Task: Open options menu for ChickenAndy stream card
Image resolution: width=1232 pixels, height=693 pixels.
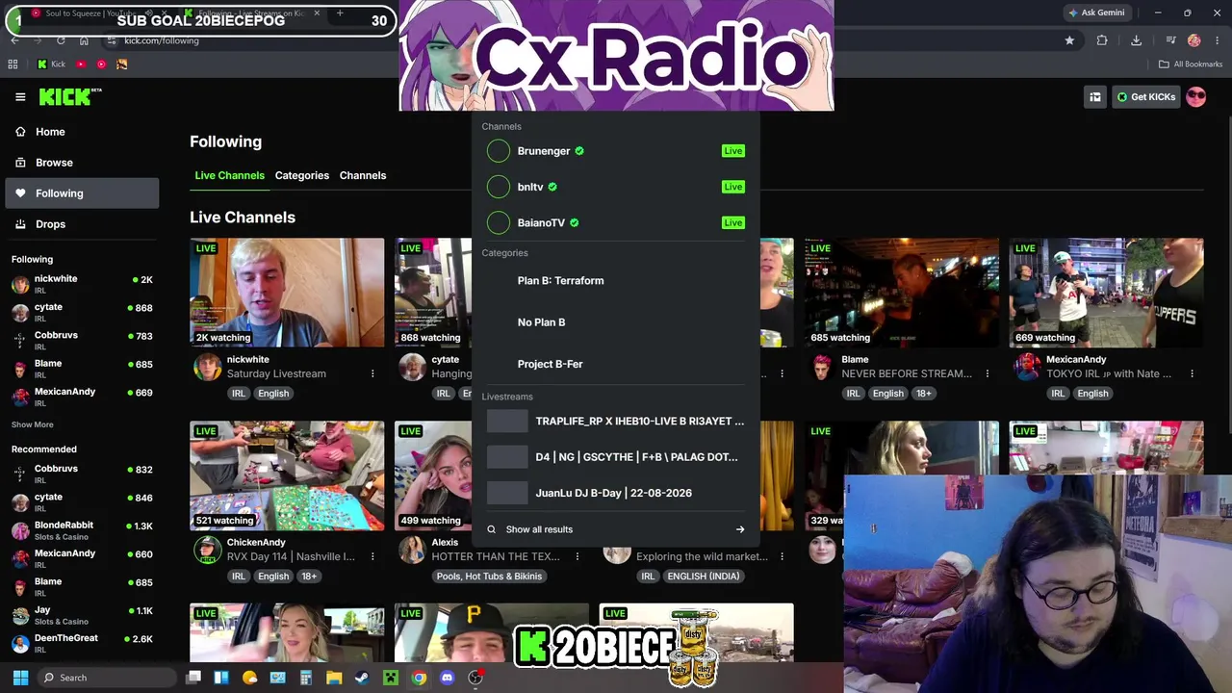Action: click(x=372, y=556)
